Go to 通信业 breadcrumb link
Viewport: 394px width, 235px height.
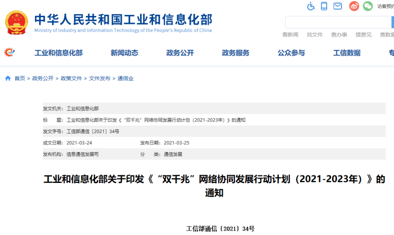pyautogui.click(x=125, y=78)
